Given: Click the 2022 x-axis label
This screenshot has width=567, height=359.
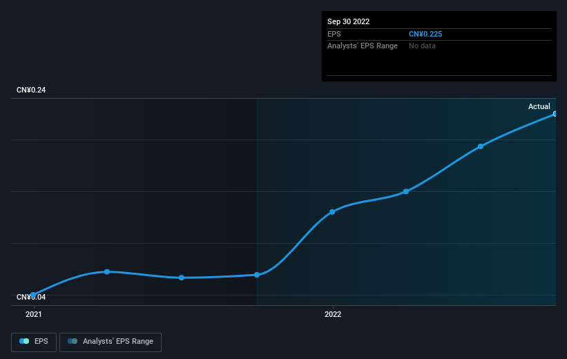Looking at the screenshot, I should click(x=333, y=314).
